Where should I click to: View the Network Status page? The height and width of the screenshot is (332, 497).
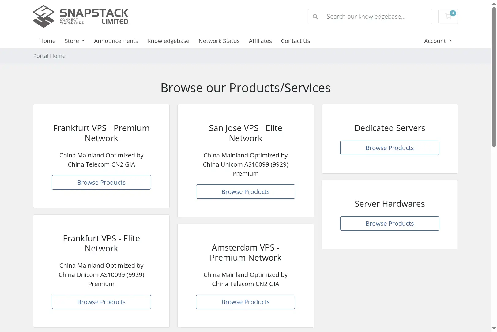(219, 41)
